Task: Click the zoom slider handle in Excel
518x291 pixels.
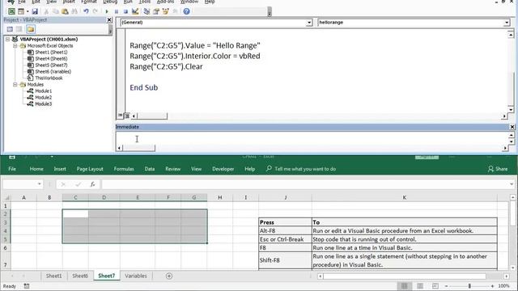Action: (x=469, y=285)
